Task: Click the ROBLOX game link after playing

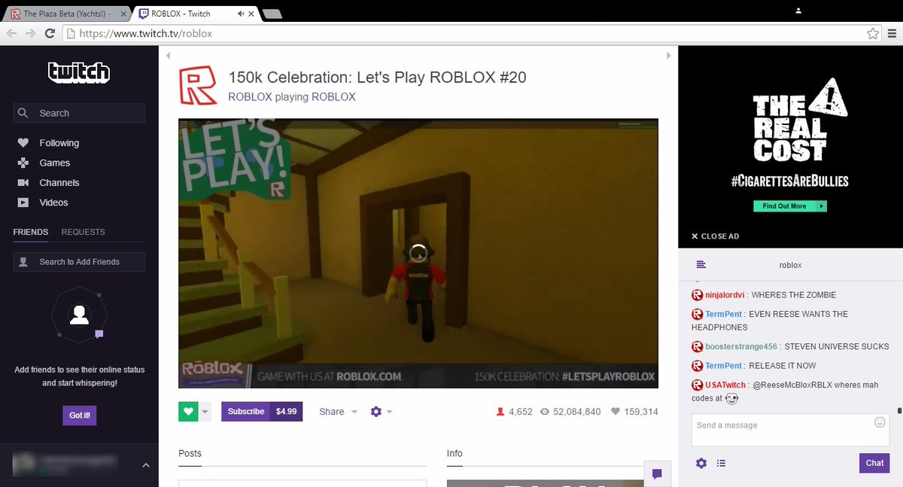Action: pos(333,97)
